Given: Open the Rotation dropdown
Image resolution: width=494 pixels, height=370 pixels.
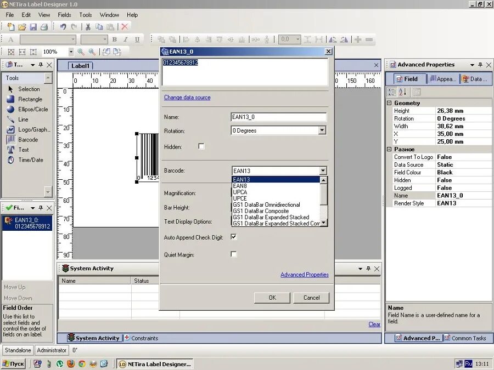Looking at the screenshot, I should pos(322,130).
